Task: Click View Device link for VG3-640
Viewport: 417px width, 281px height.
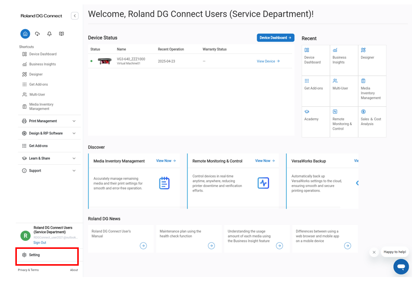Action: pos(268,61)
